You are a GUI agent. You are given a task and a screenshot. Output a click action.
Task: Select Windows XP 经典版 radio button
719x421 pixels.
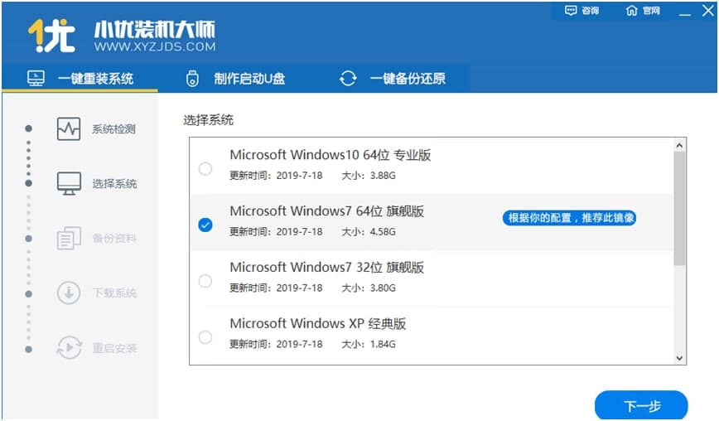tap(205, 337)
